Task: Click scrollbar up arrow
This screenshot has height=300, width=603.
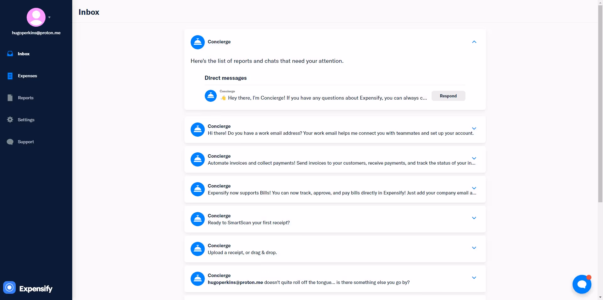Action: click(600, 3)
